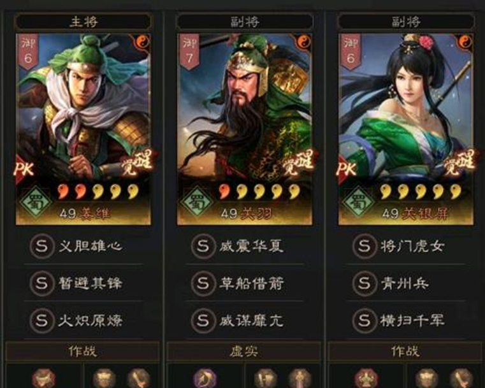Tap the yin-yang icon on 关银屏's portrait
Viewport: 485px width, 388px height.
pyautogui.click(x=466, y=41)
